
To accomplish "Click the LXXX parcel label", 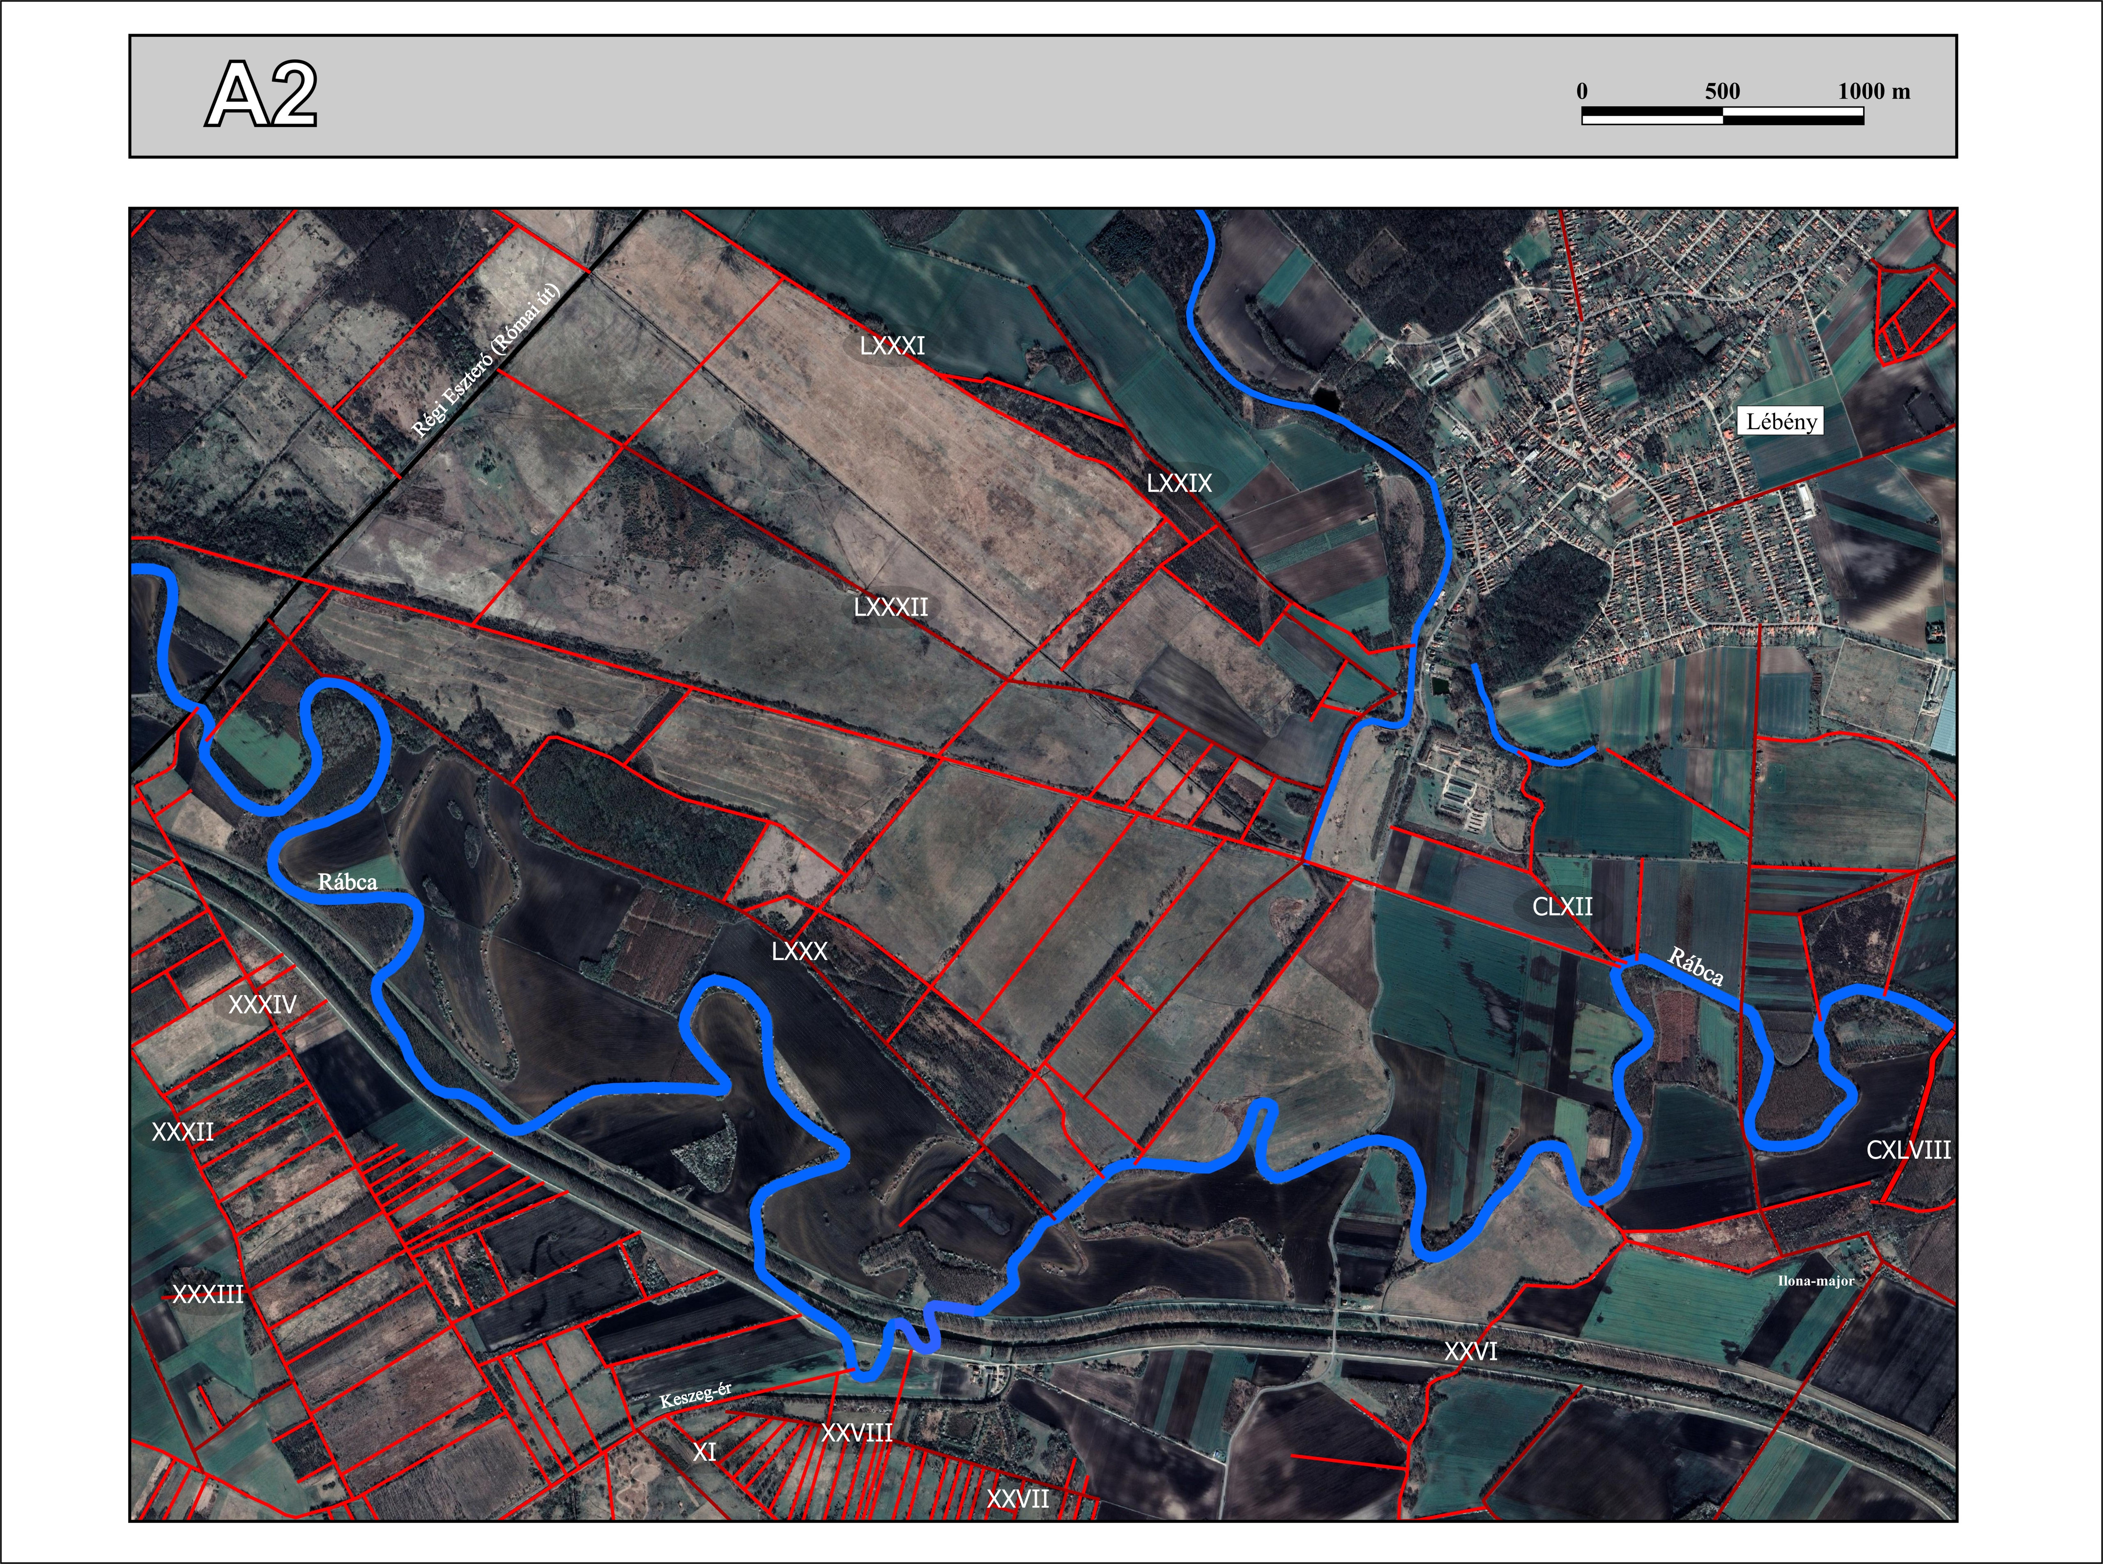I will [x=799, y=952].
